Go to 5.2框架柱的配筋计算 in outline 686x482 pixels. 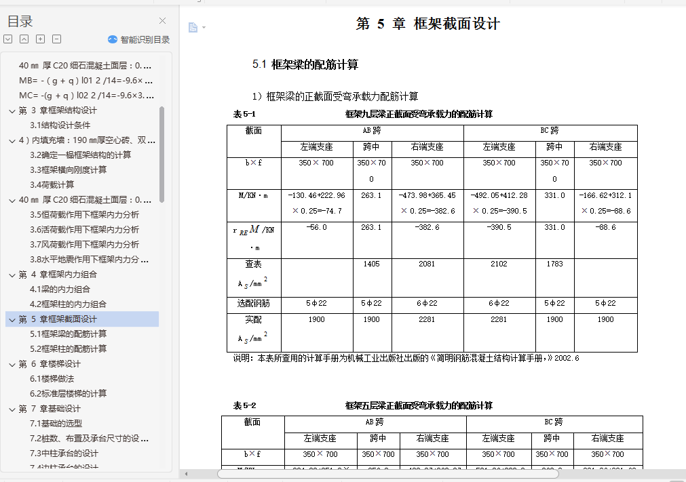click(x=69, y=348)
